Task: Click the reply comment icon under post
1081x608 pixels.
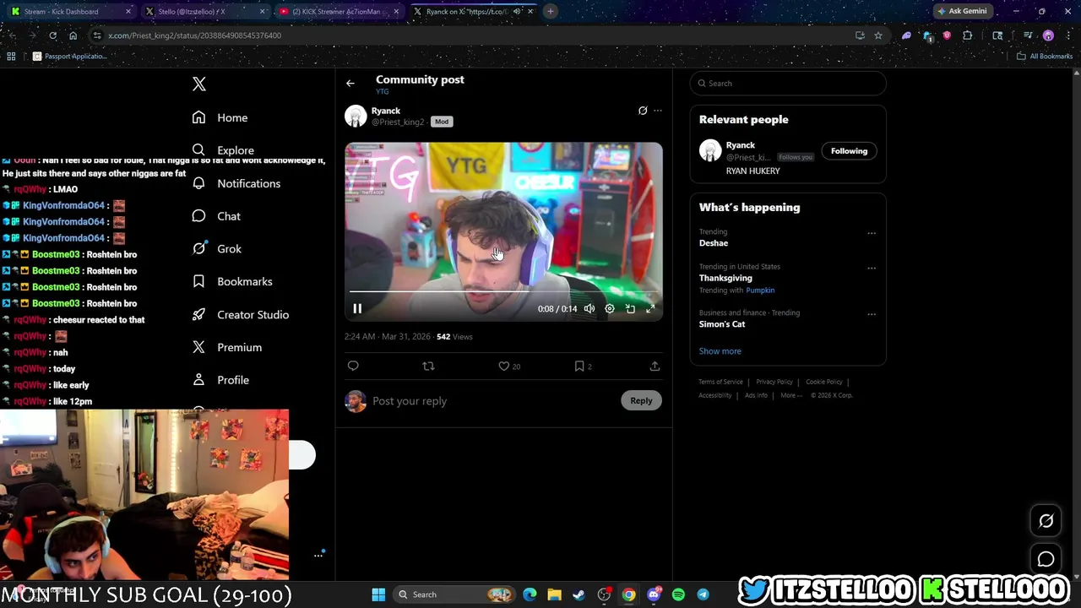Action: pyautogui.click(x=353, y=366)
